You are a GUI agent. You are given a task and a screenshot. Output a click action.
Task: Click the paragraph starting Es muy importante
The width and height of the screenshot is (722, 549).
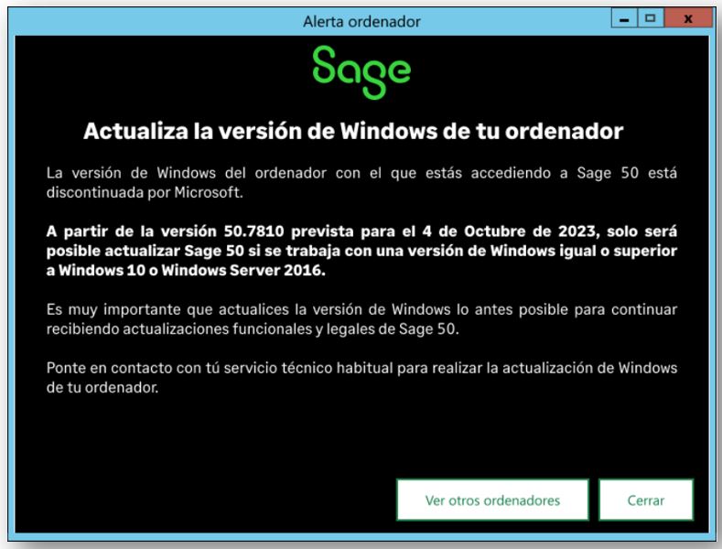(361, 319)
